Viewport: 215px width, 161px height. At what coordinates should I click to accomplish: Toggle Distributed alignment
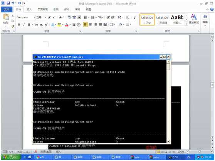tap(105, 25)
